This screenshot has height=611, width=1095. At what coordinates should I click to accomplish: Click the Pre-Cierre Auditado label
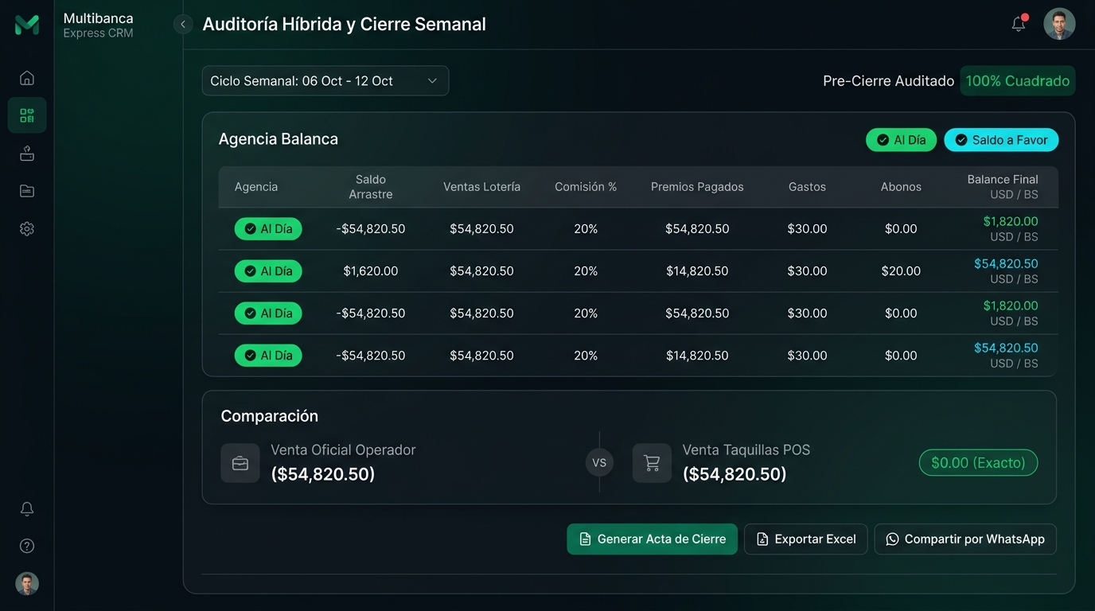tap(888, 81)
